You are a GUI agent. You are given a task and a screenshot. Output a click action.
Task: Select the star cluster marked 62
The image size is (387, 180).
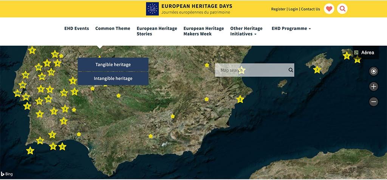(x=38, y=68)
